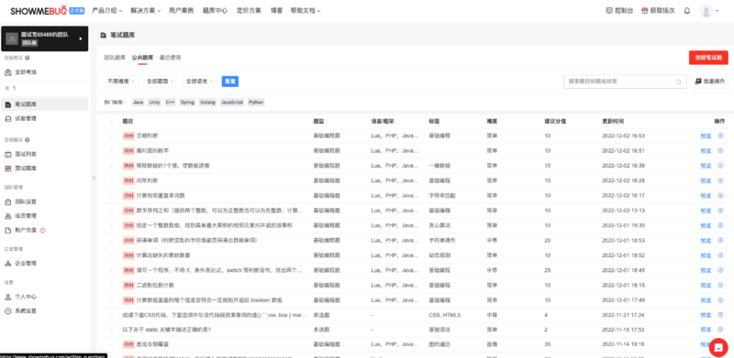Click help icon next to 在线面试
This screenshot has height=358, width=734.
(x=28, y=140)
